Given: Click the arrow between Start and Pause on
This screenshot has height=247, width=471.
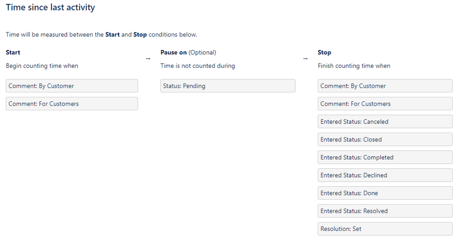Looking at the screenshot, I should tap(148, 58).
